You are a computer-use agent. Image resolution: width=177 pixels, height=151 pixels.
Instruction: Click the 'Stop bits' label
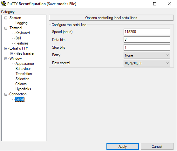click(x=58, y=47)
